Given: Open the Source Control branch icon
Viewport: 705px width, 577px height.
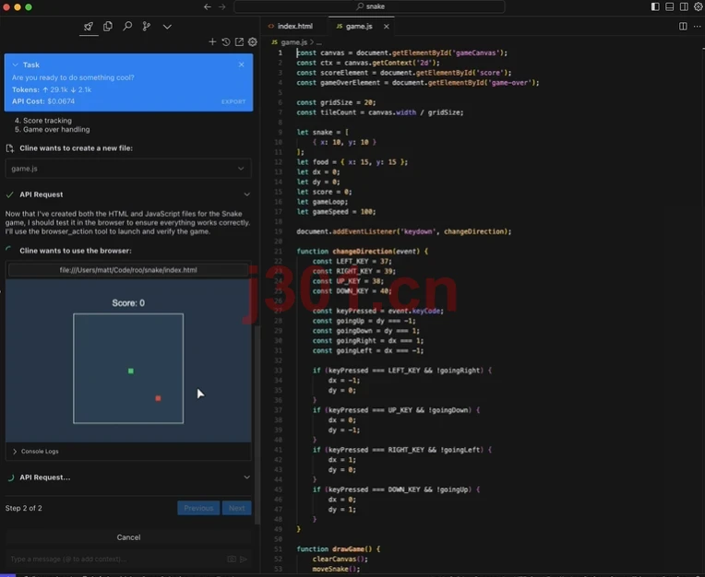Looking at the screenshot, I should pyautogui.click(x=147, y=27).
